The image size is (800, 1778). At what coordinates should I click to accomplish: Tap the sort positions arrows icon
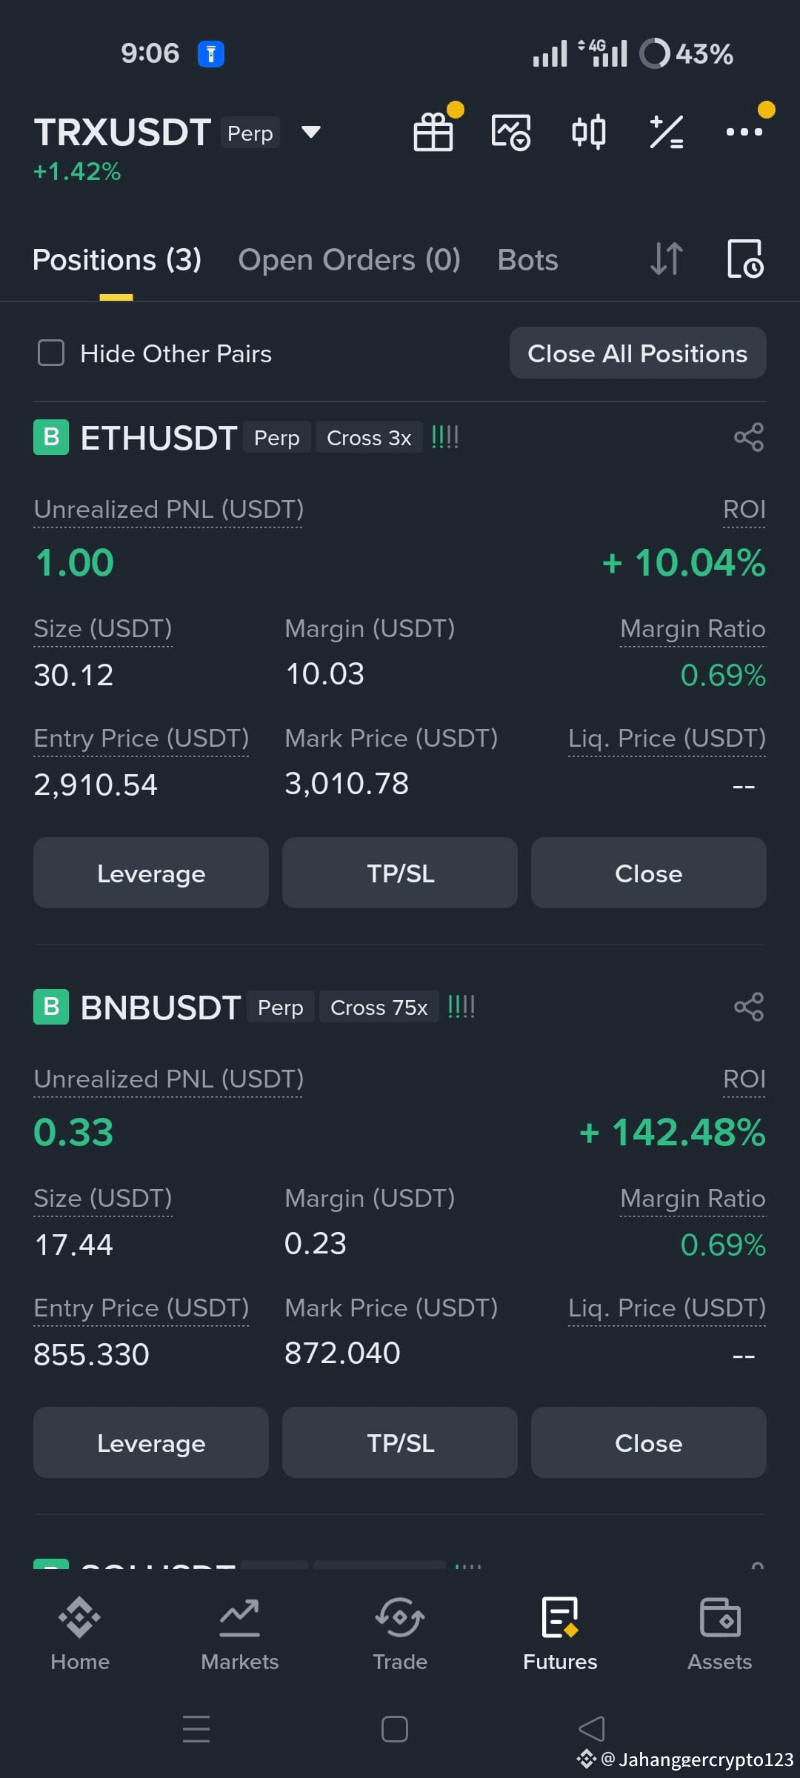coord(667,259)
